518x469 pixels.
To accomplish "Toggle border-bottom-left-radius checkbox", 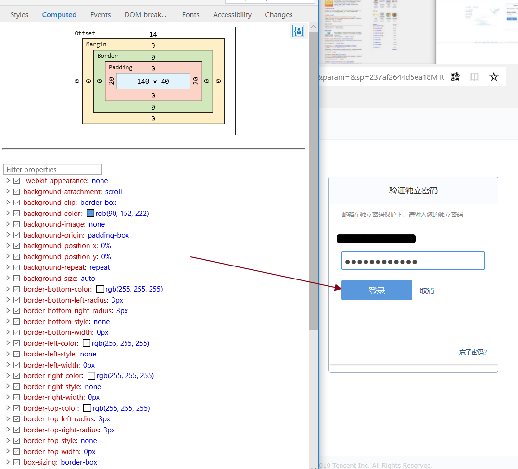I will pyautogui.click(x=16, y=300).
